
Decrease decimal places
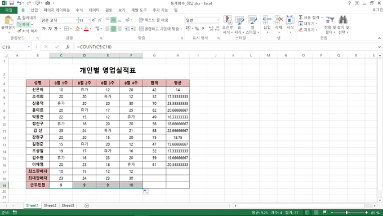pos(217,29)
